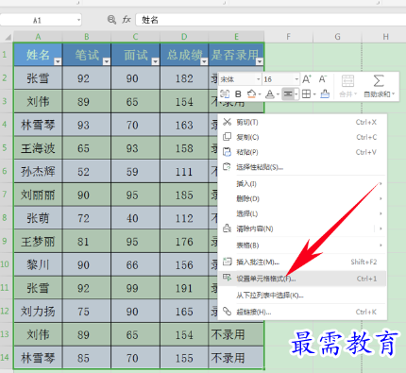Click 超链接(H) context menu entry
The width and height of the screenshot is (406, 373).
tap(302, 312)
